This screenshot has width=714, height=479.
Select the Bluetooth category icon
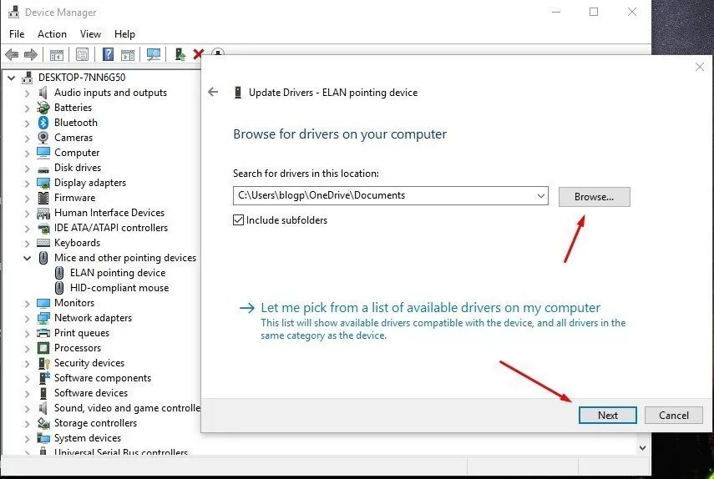43,123
